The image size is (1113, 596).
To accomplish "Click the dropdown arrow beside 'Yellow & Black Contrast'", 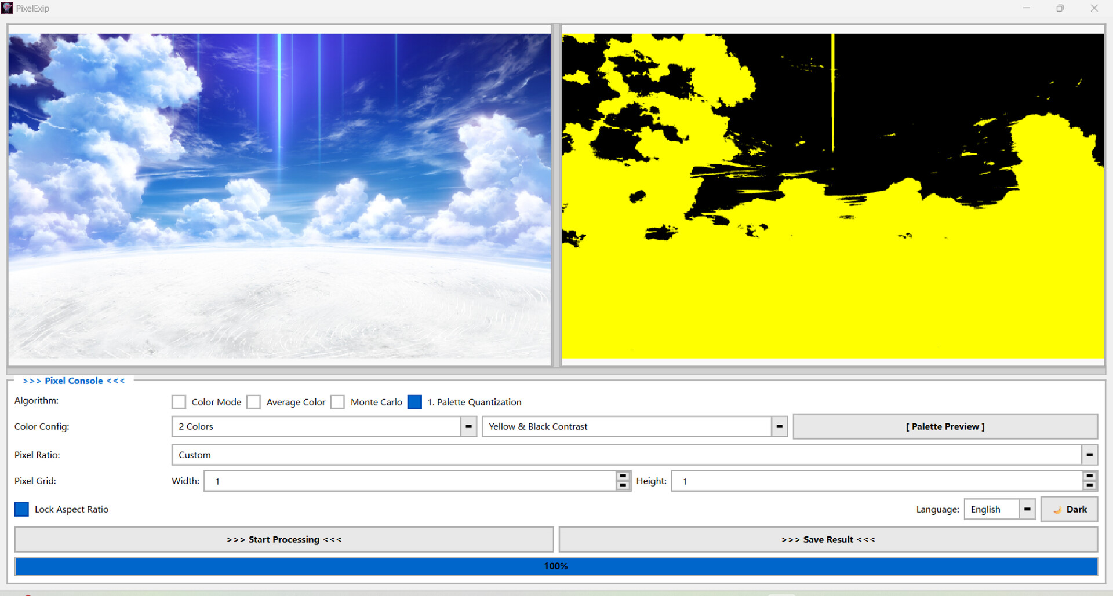I will click(779, 426).
